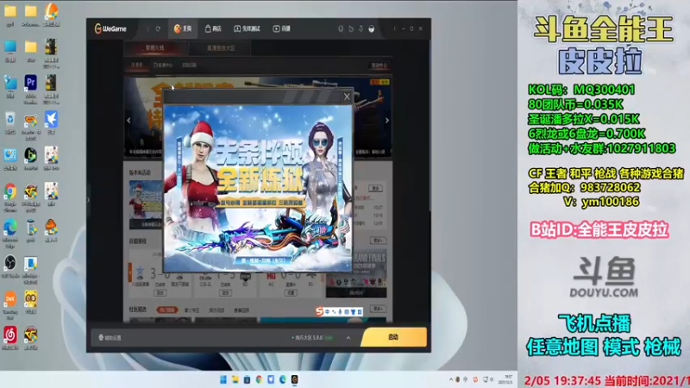Open the 先锋测试 pioneer test tab
This screenshot has width=690, height=388.
247,29
